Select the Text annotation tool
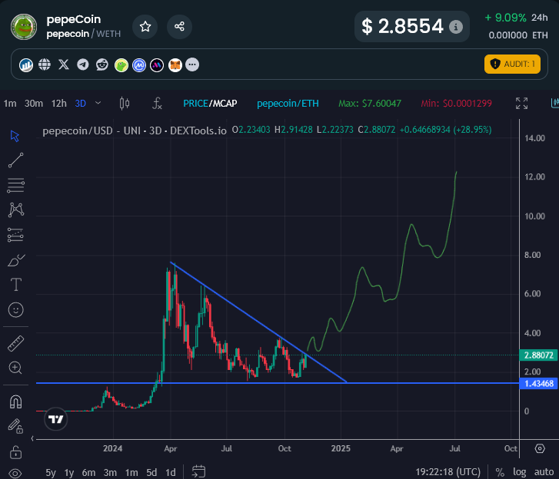Image resolution: width=559 pixels, height=479 pixels. (15, 285)
